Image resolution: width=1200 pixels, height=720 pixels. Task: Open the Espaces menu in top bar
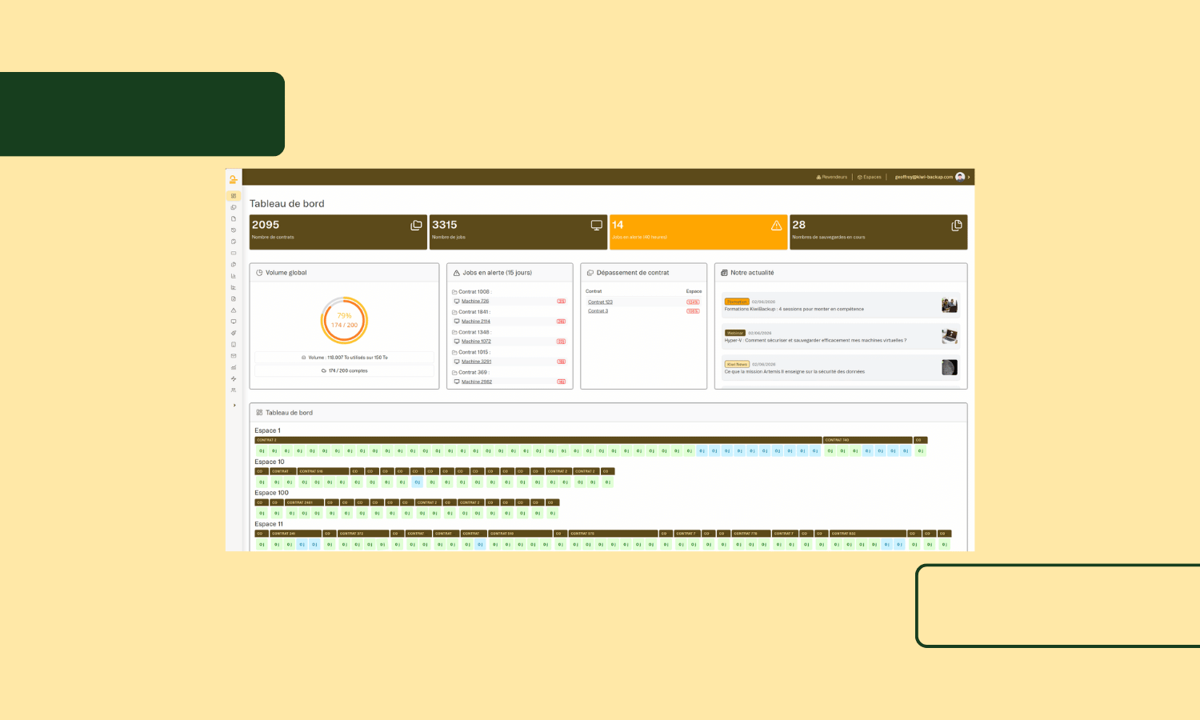[870, 177]
